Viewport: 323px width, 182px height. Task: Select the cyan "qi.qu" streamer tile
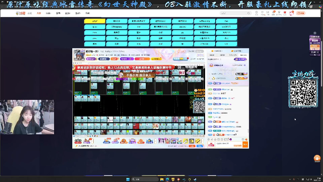(94, 27)
